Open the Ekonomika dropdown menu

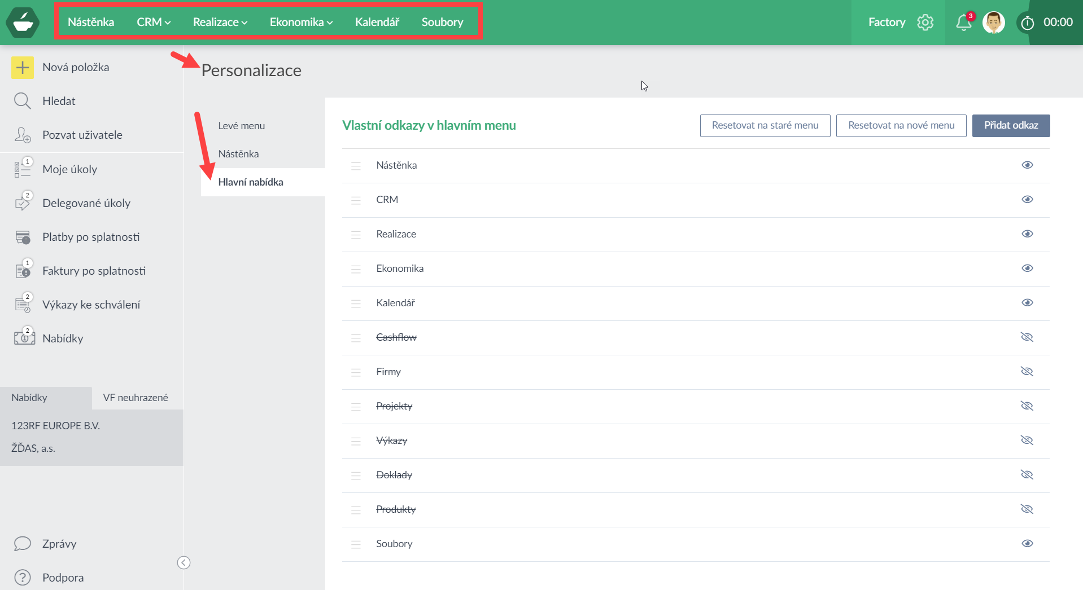[301, 22]
